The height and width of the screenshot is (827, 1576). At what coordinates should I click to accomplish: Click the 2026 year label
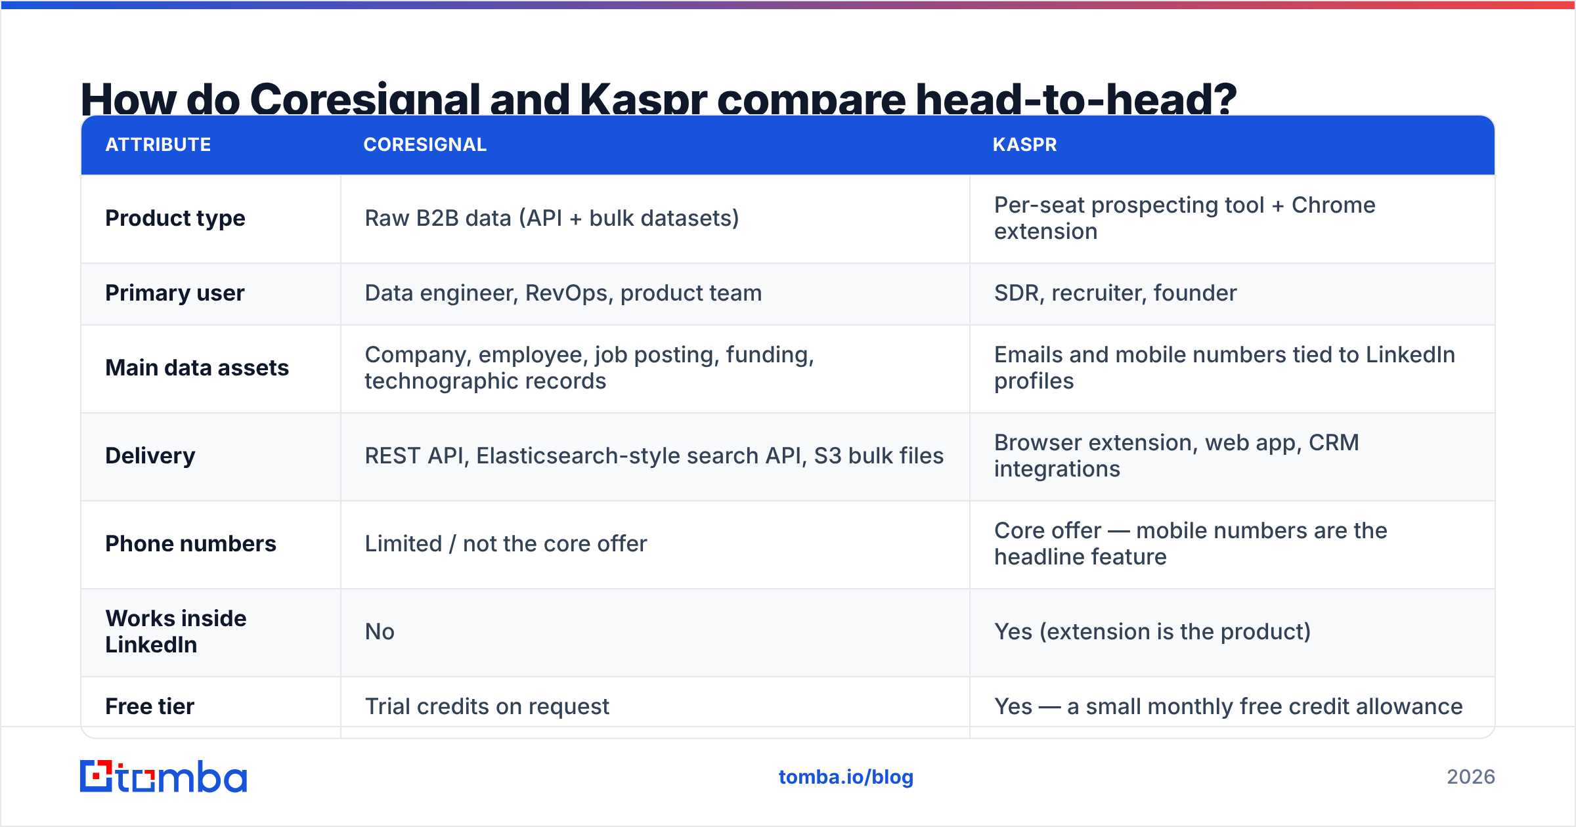[1471, 777]
